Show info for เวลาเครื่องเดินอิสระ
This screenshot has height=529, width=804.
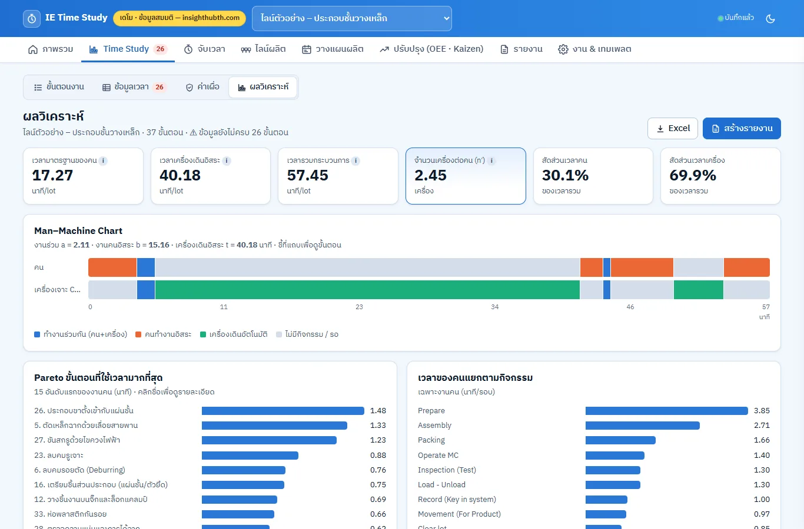[x=227, y=160]
